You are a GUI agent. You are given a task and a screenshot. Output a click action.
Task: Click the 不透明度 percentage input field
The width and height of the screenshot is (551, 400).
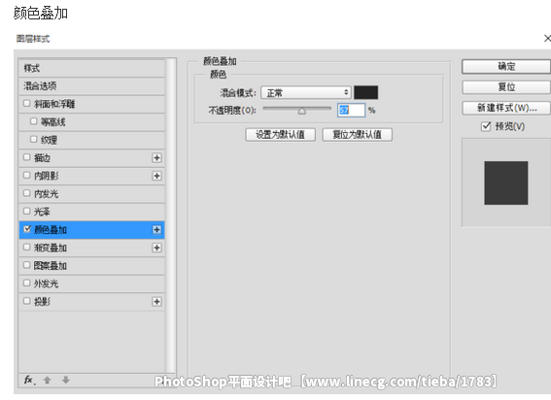click(351, 111)
